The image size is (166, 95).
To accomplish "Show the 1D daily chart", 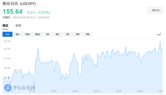I will pos(67,34).
